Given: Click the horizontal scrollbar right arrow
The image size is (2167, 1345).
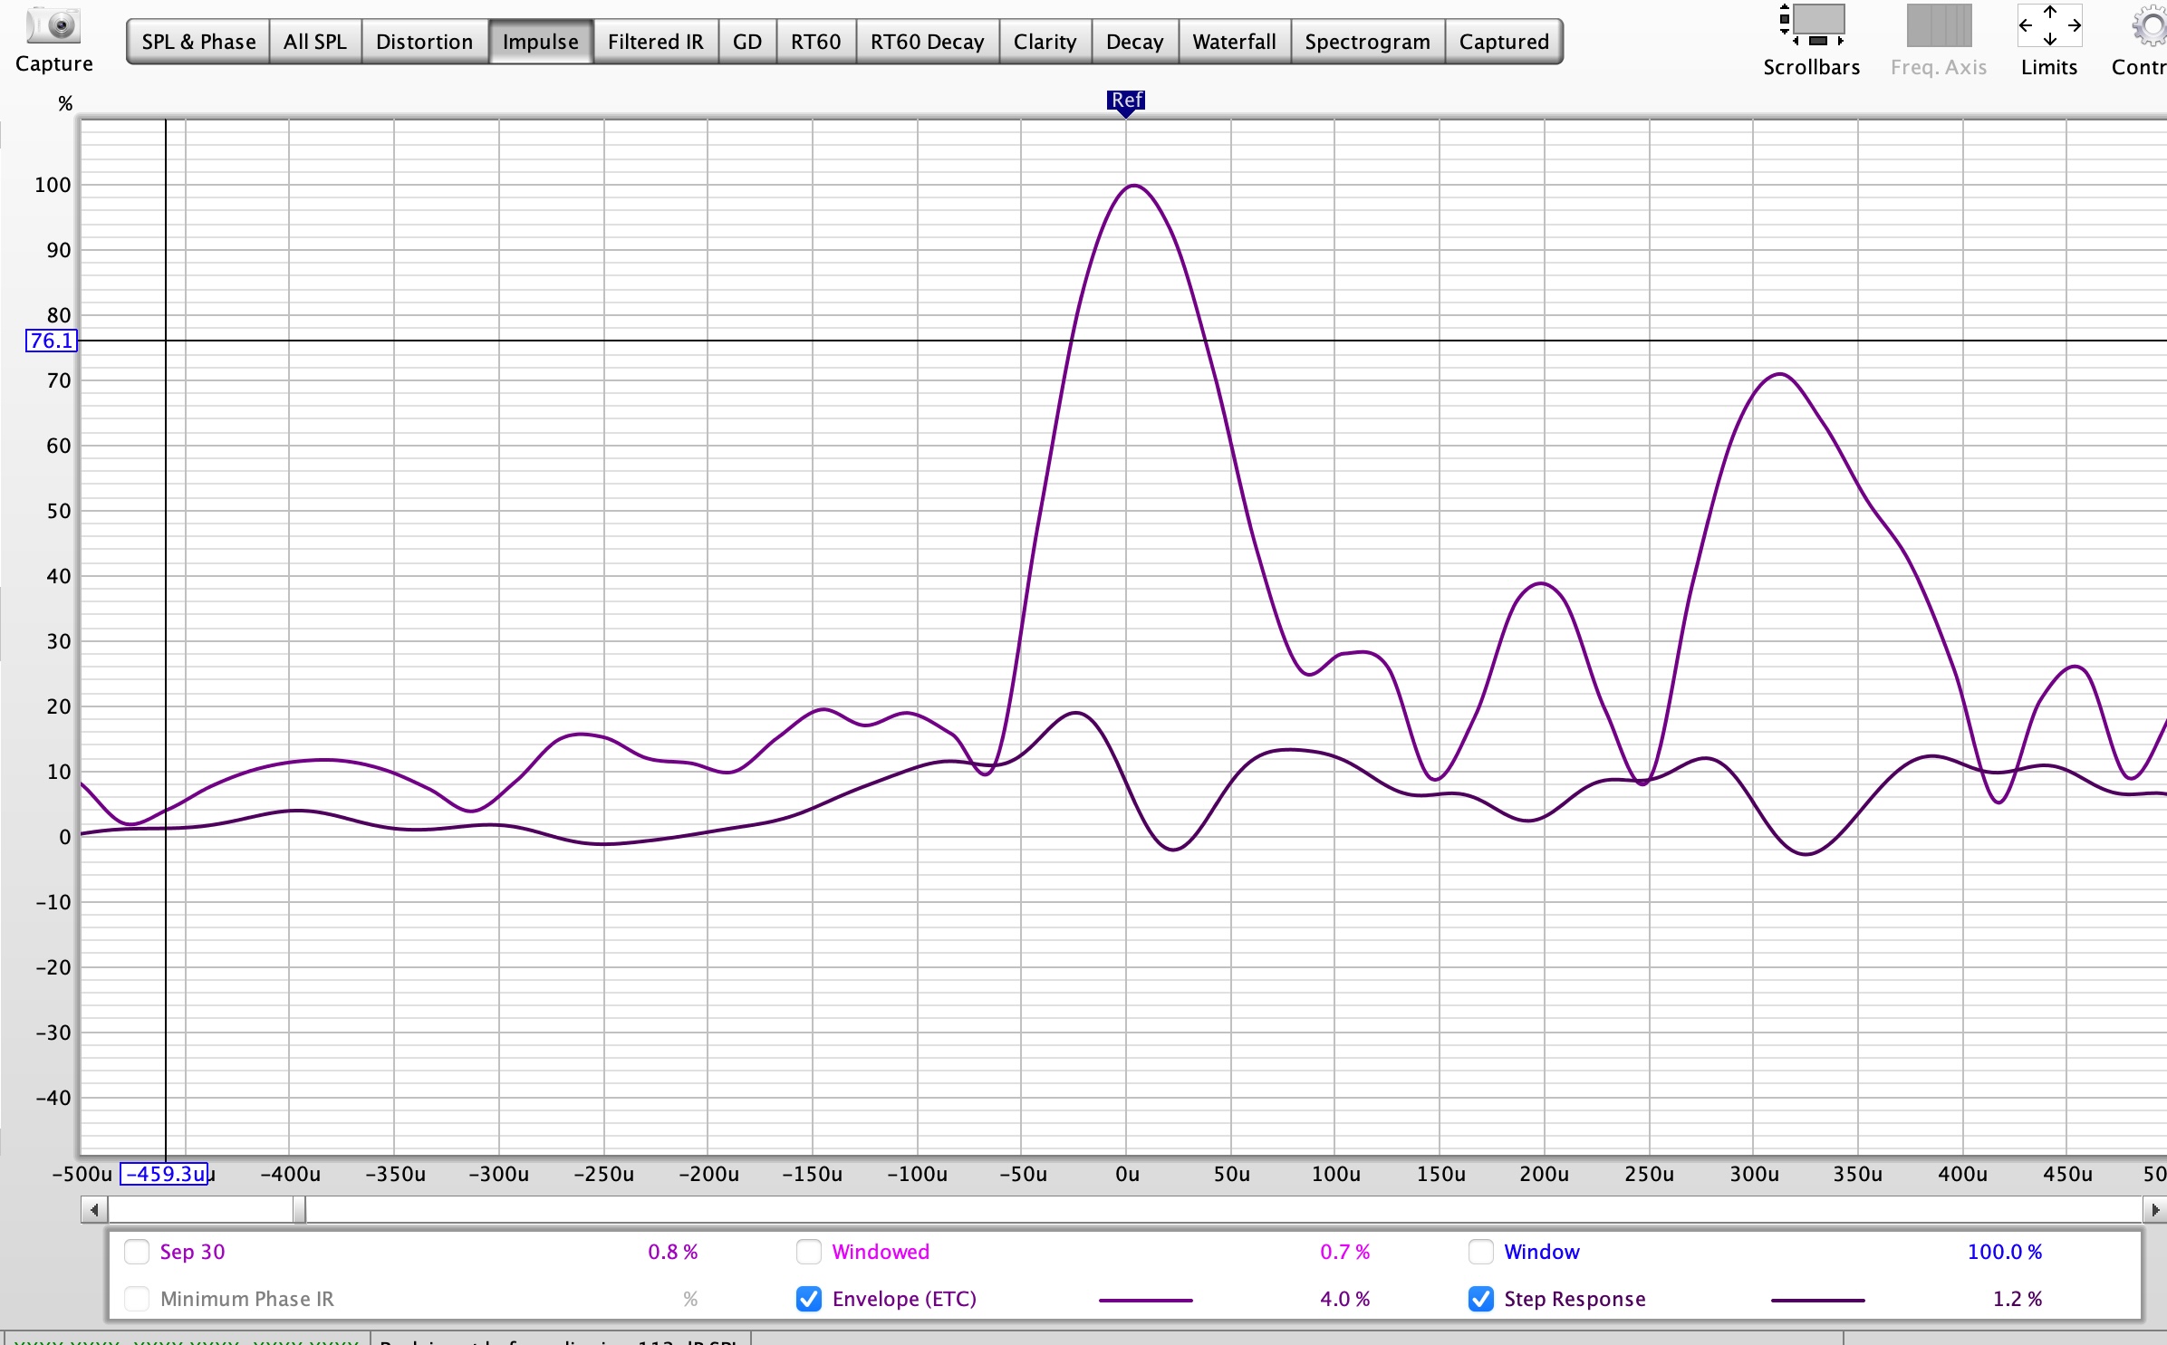Looking at the screenshot, I should (2155, 1209).
